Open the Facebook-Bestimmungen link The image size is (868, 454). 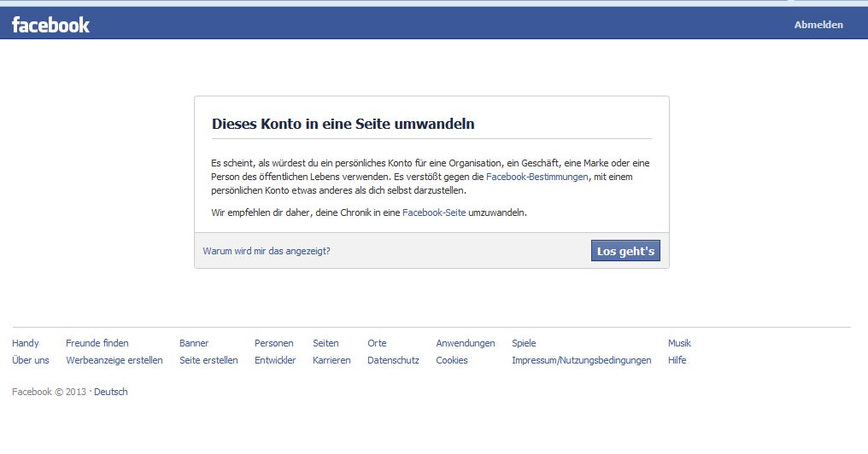[537, 177]
